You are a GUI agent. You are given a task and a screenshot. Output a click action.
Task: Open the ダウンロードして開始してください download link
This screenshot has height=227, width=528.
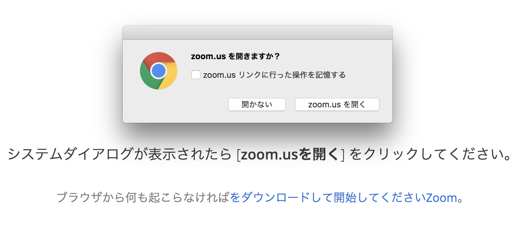pos(328,197)
